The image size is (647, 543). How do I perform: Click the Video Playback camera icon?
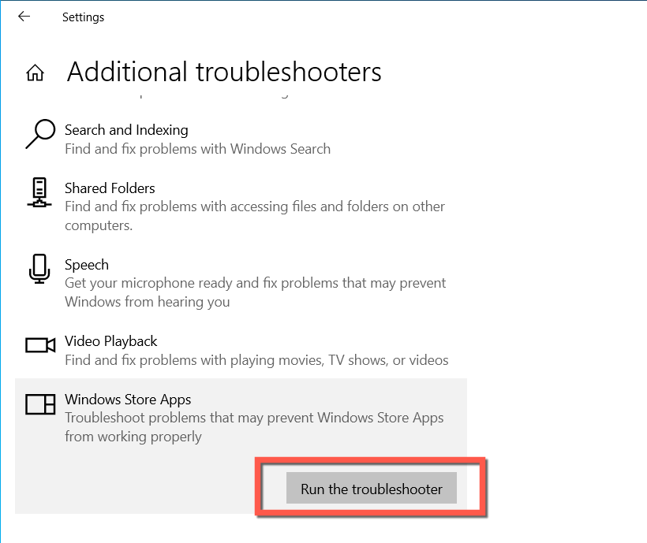[x=39, y=345]
